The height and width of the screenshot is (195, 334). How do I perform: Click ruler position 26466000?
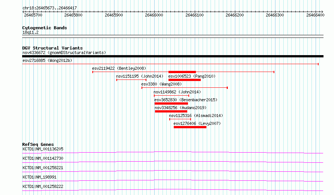pos(154,15)
